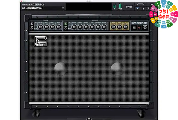Screen dimensions: 178x120
Task: Select the B comparison slot
Action: (x=143, y=9)
